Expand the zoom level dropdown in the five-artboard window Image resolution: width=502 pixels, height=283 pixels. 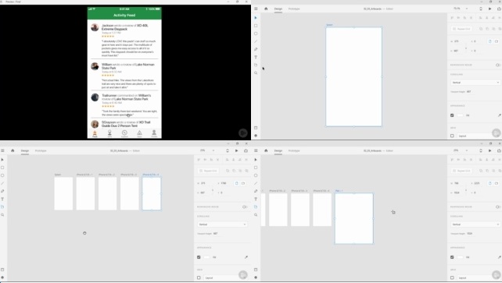(x=206, y=150)
